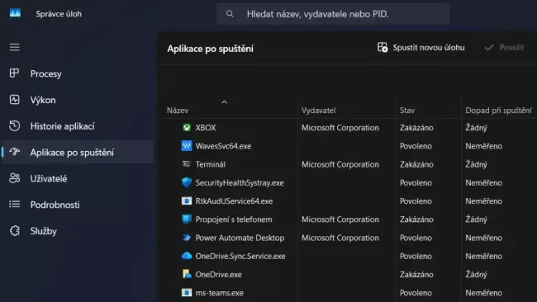537x302 pixels.
Task: Click Povoleno status of ms-teams.exe
Action: pyautogui.click(x=416, y=293)
